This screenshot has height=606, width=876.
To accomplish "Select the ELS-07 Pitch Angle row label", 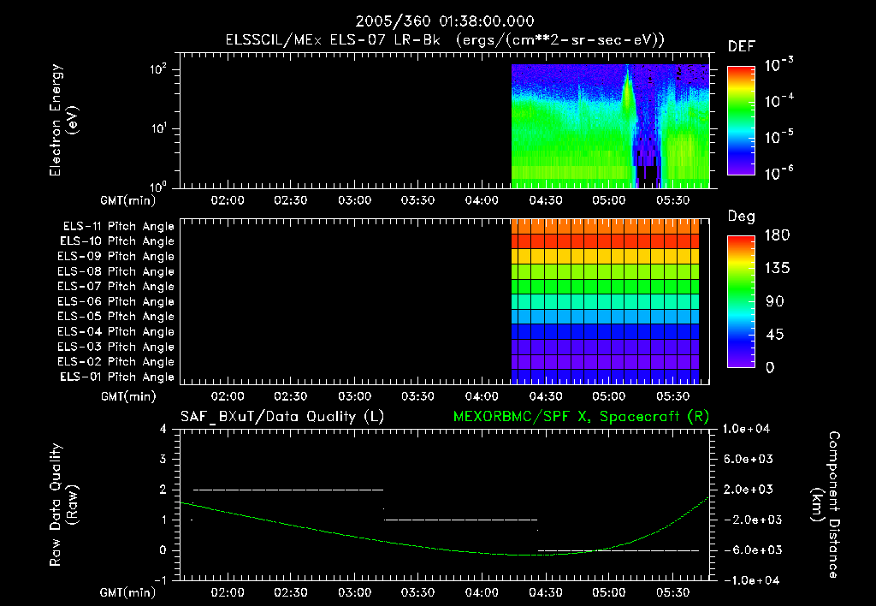I will (115, 286).
